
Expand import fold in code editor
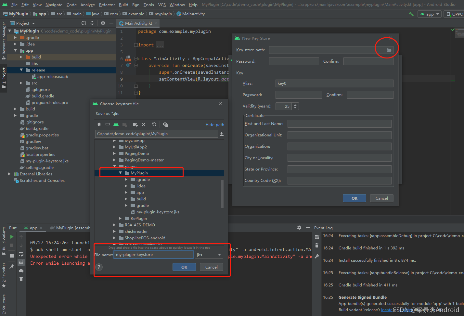pyautogui.click(x=136, y=45)
